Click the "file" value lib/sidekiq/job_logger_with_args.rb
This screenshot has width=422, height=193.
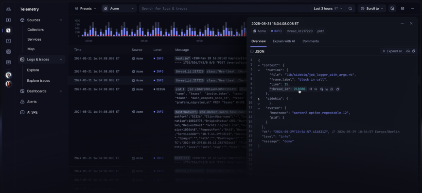coord(320,75)
